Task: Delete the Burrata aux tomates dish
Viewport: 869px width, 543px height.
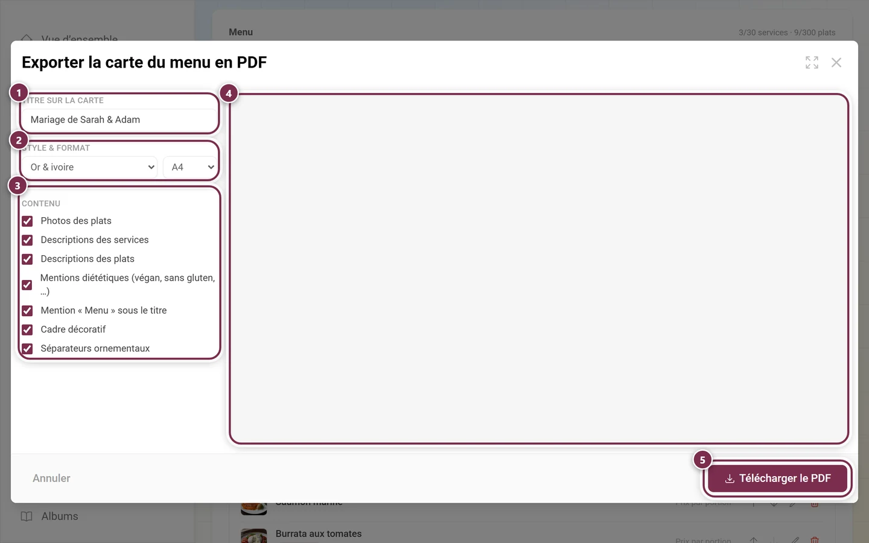Action: coord(815,540)
